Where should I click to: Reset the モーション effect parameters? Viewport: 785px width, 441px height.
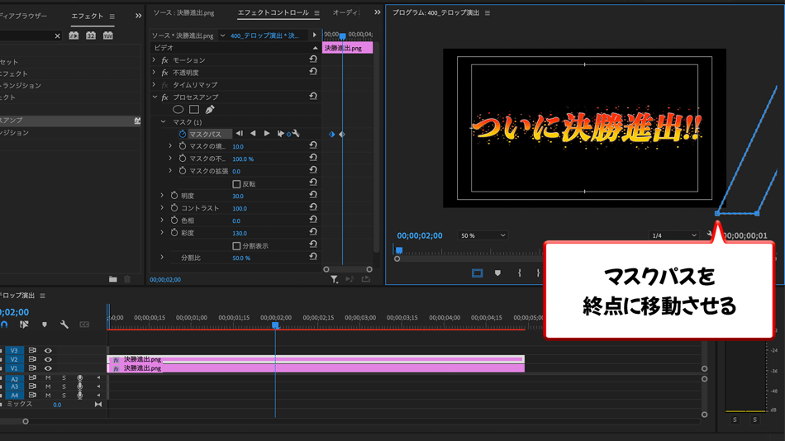click(x=313, y=60)
